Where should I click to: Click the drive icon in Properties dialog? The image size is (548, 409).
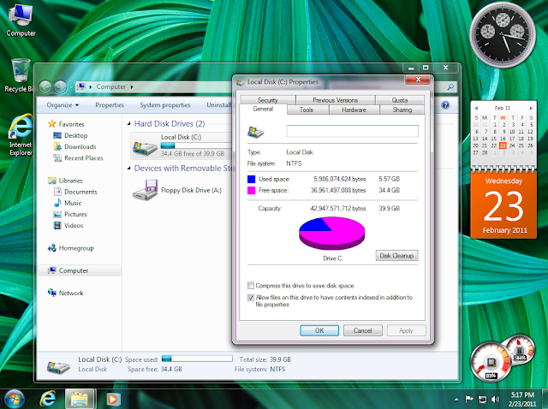[x=255, y=132]
